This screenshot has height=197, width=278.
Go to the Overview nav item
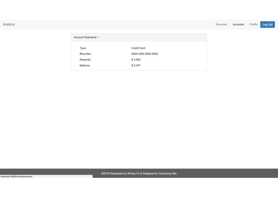(221, 24)
